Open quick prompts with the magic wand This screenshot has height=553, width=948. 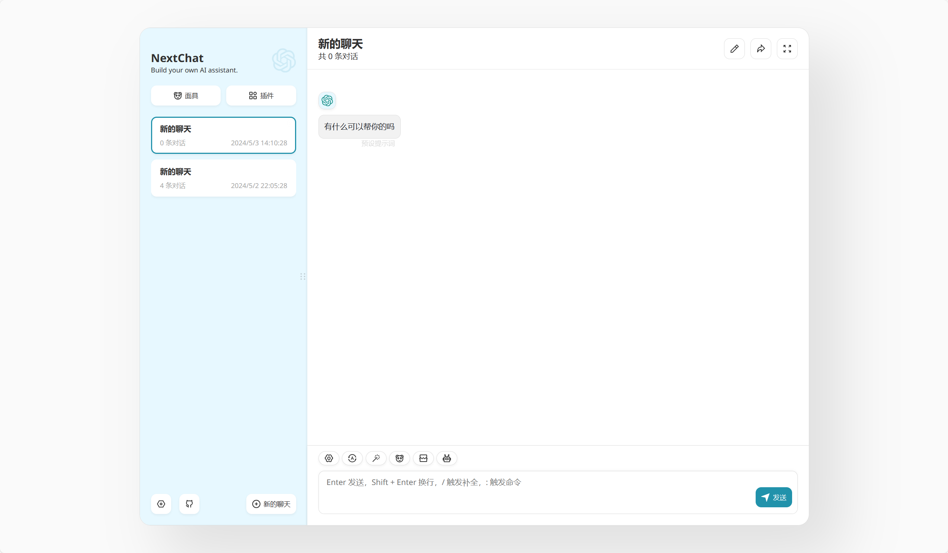pos(376,458)
